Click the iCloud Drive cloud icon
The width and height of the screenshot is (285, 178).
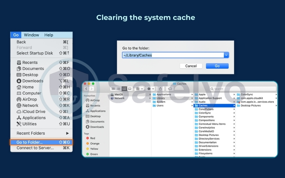point(19,112)
